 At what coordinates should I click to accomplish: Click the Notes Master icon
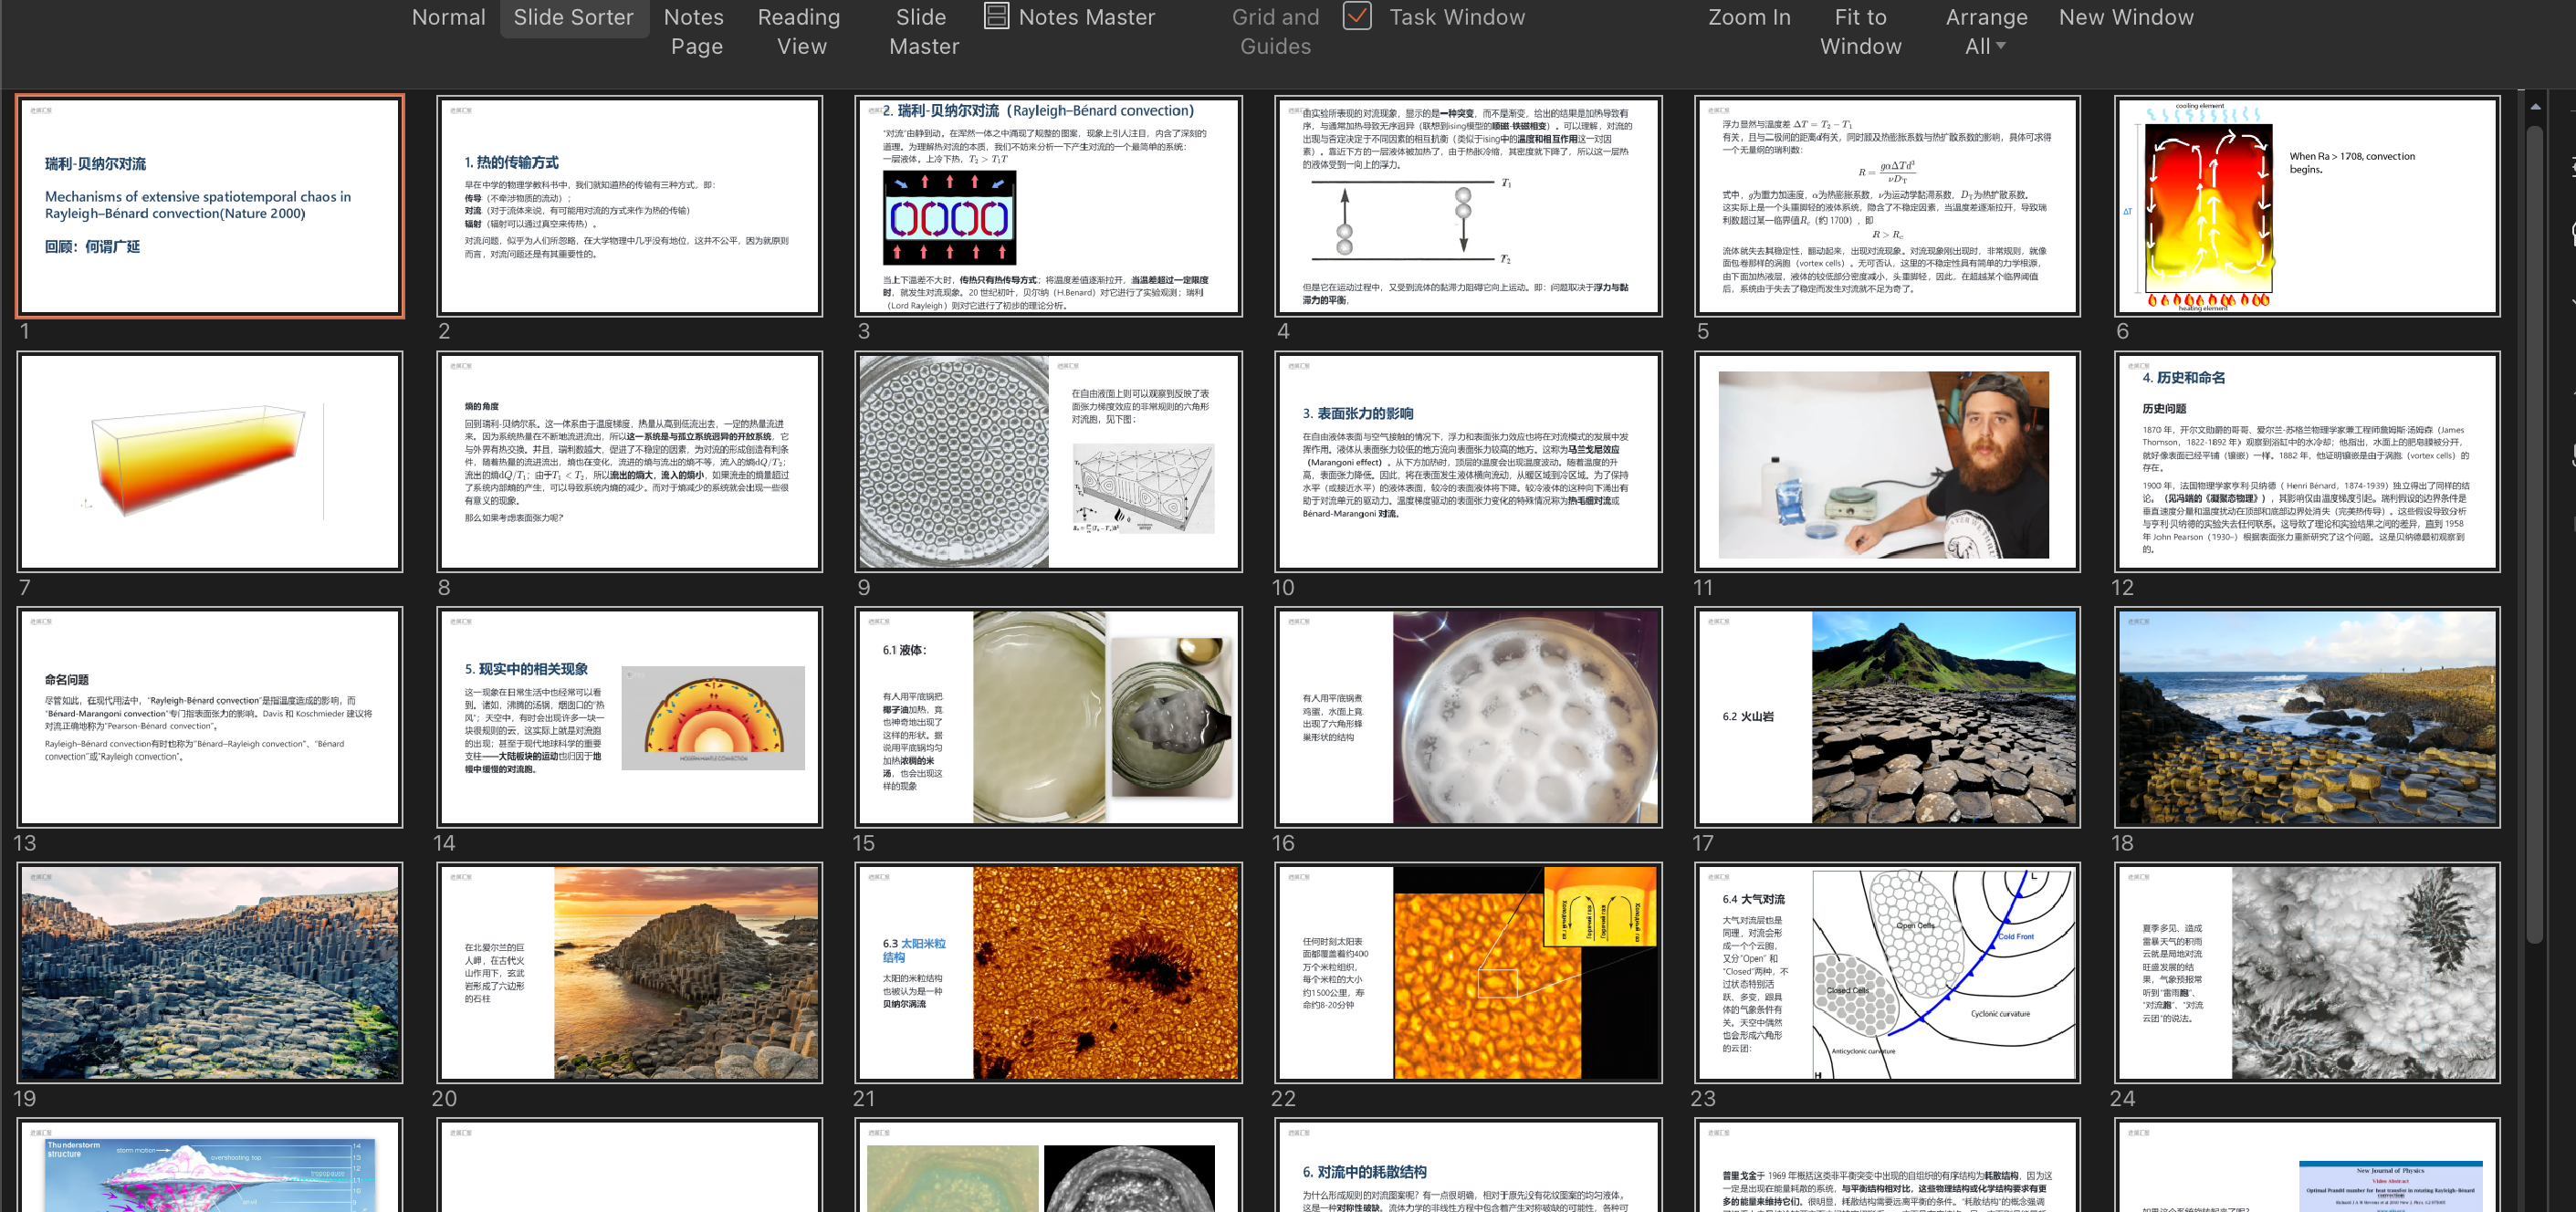tap(996, 16)
